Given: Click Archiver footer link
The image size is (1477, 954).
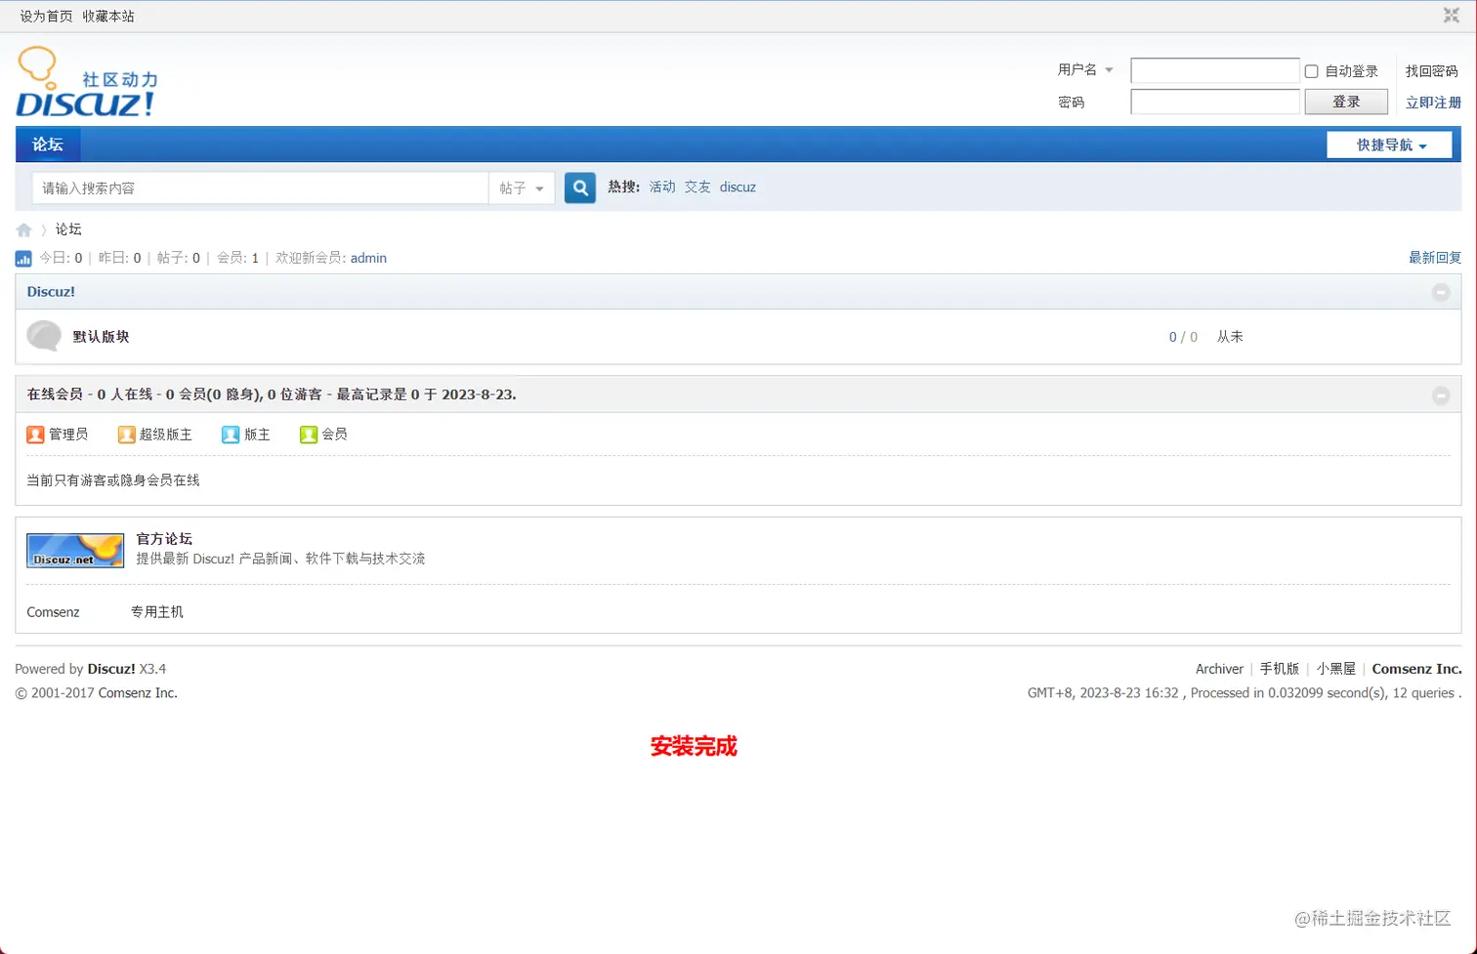Looking at the screenshot, I should pos(1219,669).
